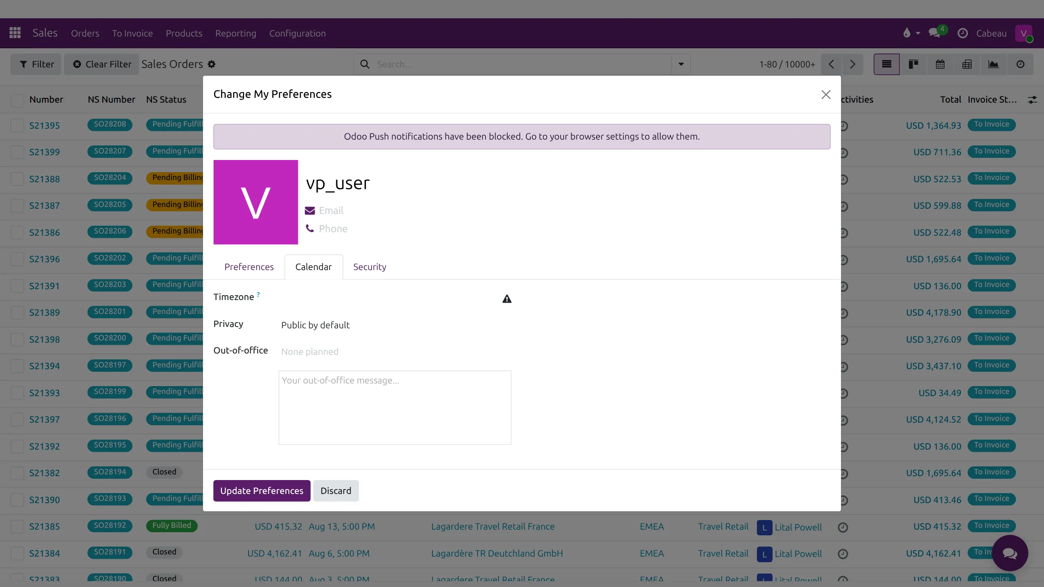Click the Filter button
Viewport: 1044px width, 587px height.
click(x=36, y=64)
